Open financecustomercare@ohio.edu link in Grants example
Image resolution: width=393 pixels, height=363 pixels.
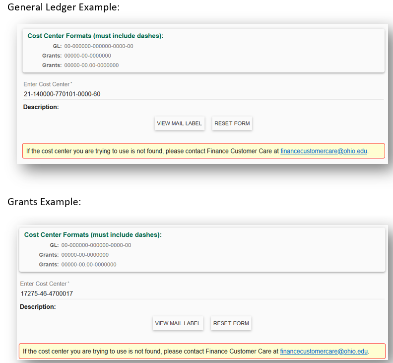(x=324, y=351)
